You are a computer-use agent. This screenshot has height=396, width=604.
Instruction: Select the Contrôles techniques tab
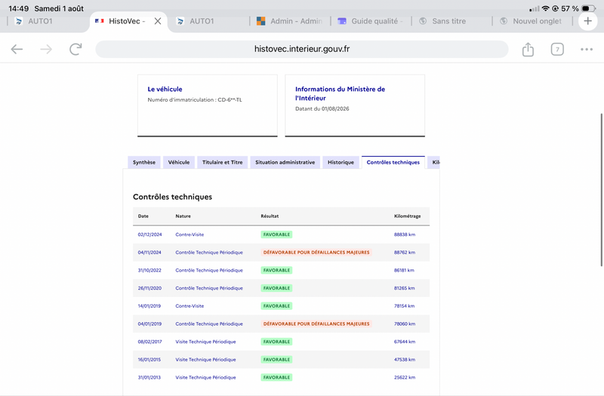click(x=393, y=162)
